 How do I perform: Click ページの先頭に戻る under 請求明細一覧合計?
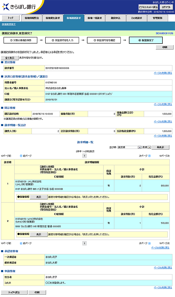[x=163, y=136]
